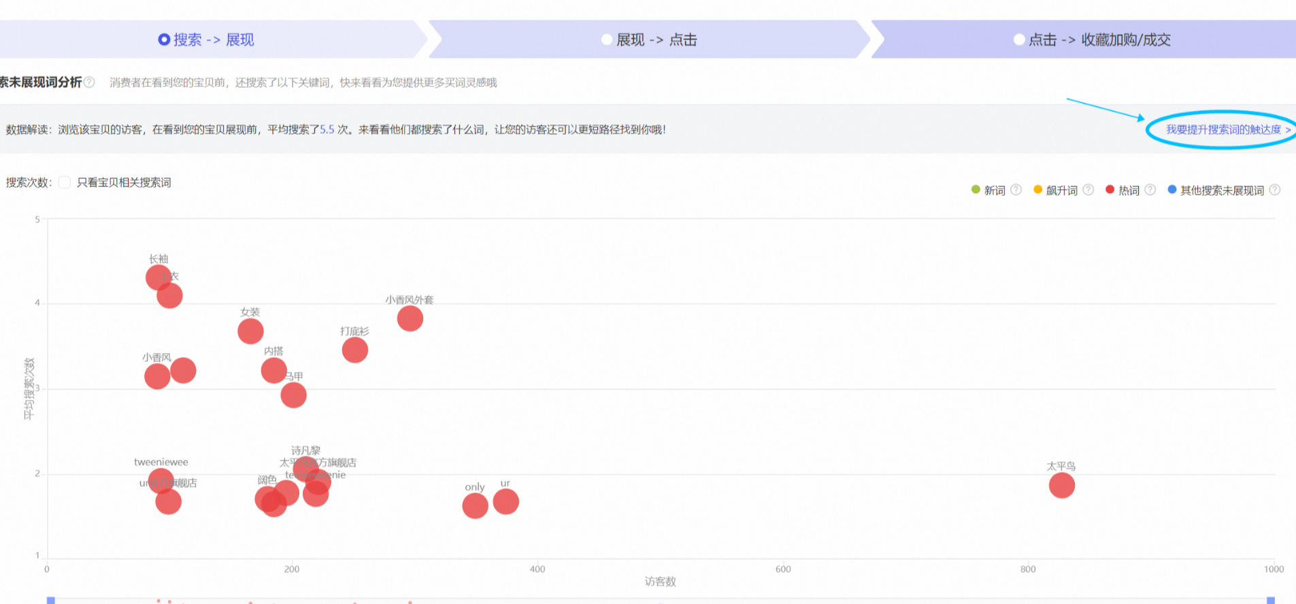Click the question mark next to 热词
Image resolution: width=1296 pixels, height=604 pixels.
(x=1150, y=190)
